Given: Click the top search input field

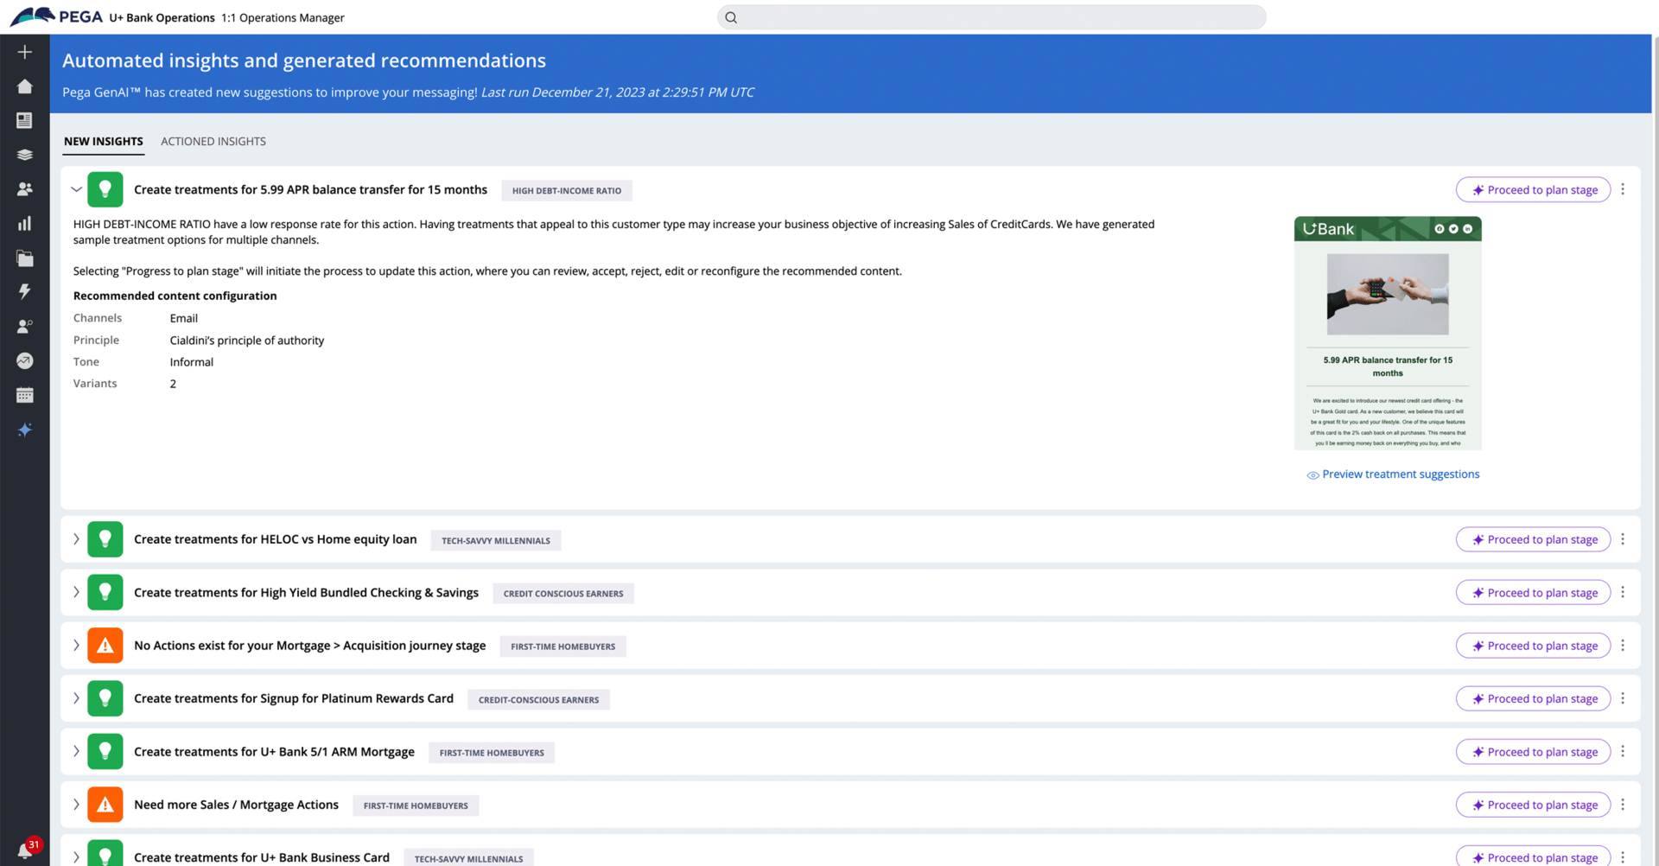Looking at the screenshot, I should 991,17.
